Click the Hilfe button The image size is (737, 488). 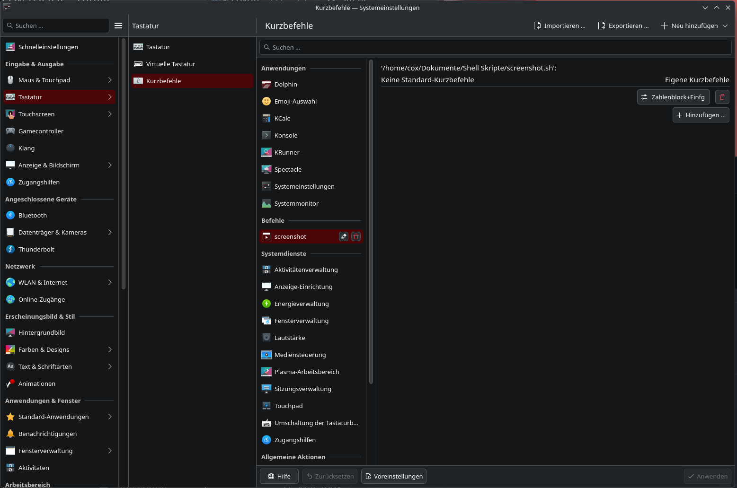click(x=279, y=476)
